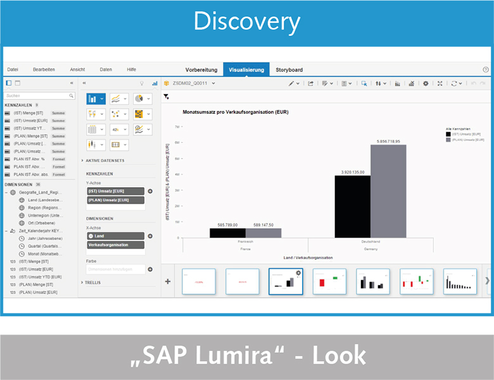Click the Deutschland gray PLAN bar
This screenshot has height=380, width=494.
(x=388, y=191)
